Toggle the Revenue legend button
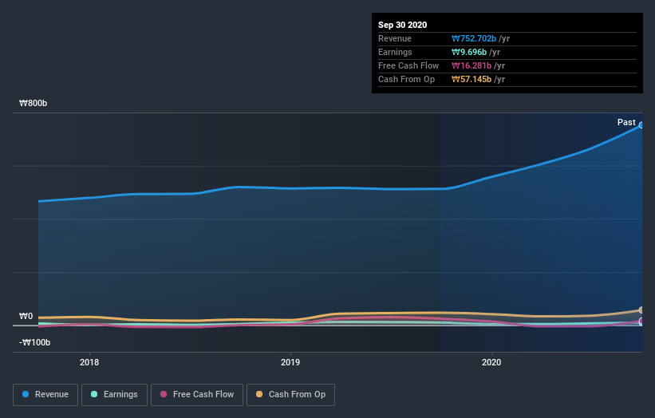The image size is (655, 418). (45, 395)
